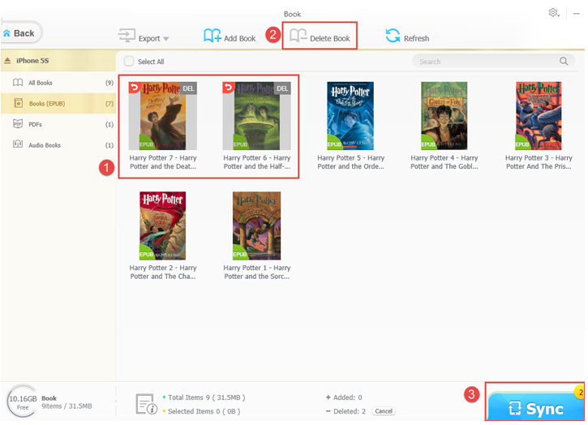This screenshot has width=588, height=425.
Task: Click the home icon on Back button
Action: (x=6, y=33)
